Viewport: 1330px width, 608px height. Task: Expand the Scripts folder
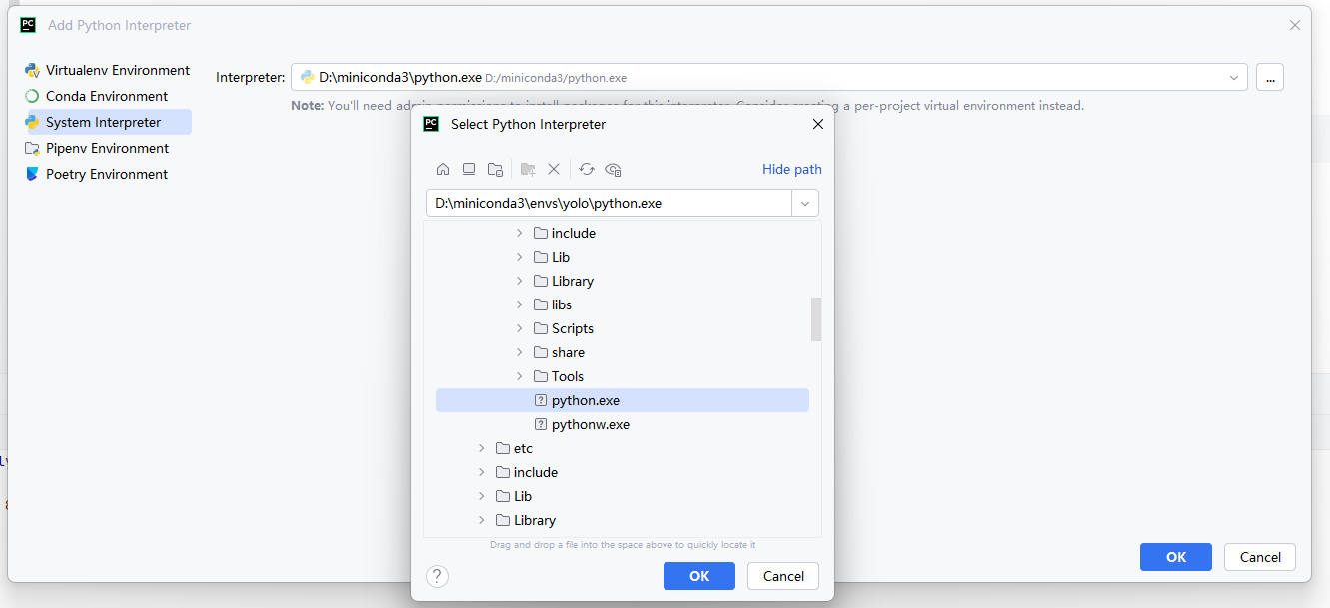coord(519,328)
